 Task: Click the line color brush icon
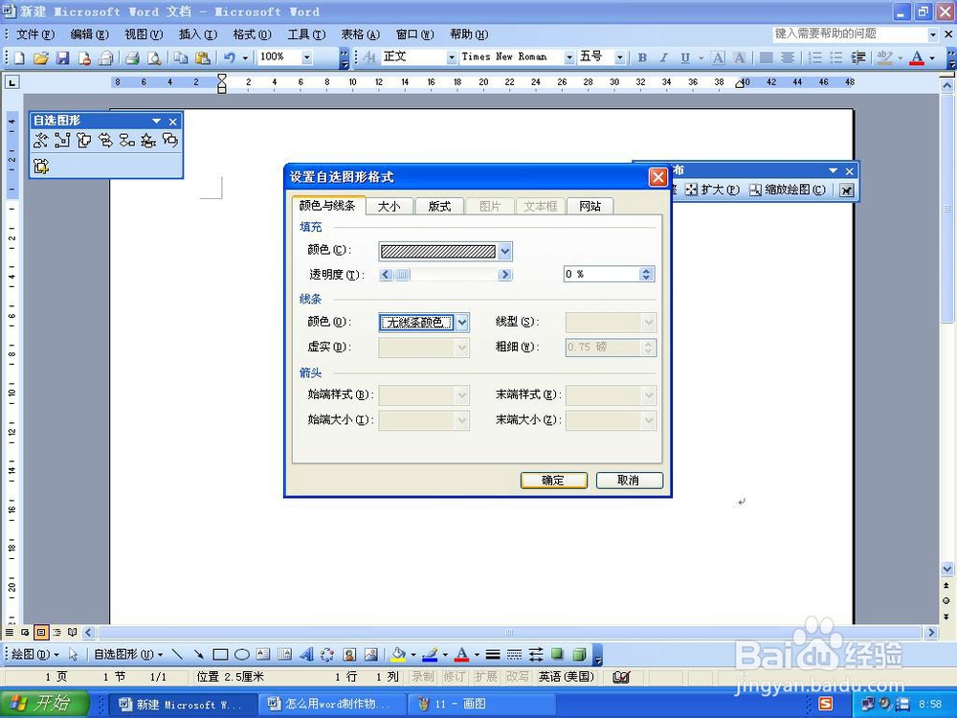tap(431, 655)
